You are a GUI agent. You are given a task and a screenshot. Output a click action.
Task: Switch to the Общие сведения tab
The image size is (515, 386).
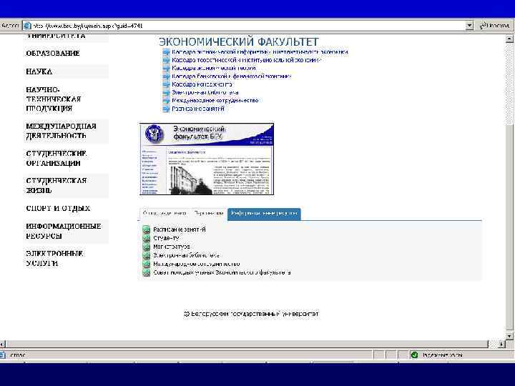click(x=165, y=213)
